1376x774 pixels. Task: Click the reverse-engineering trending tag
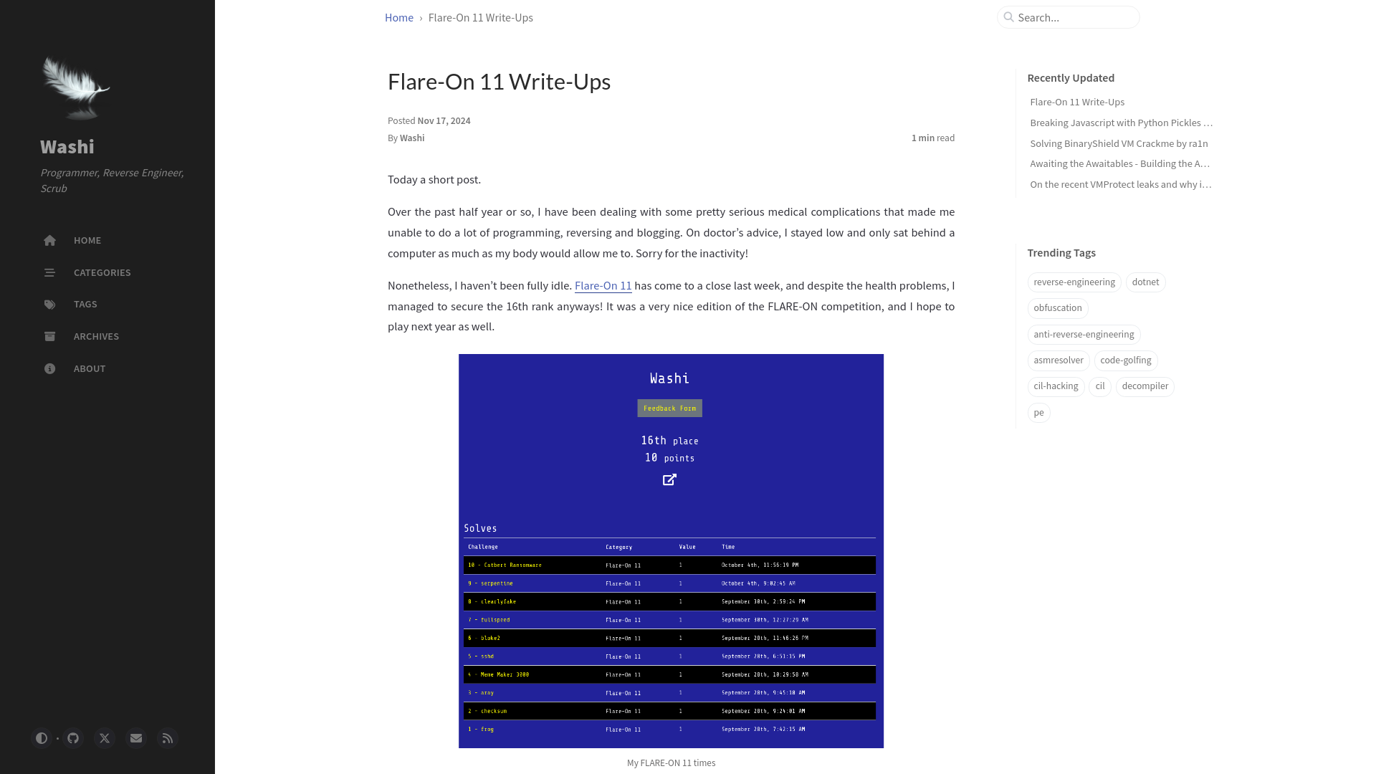pyautogui.click(x=1074, y=282)
